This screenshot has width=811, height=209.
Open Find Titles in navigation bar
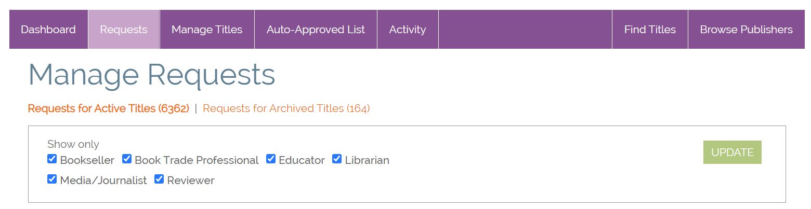click(650, 30)
